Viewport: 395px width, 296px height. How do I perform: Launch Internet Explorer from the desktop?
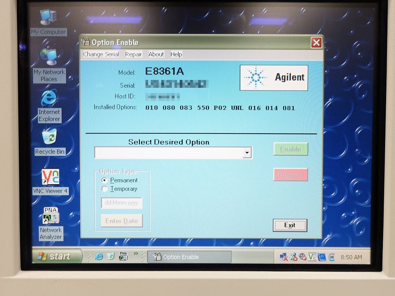pyautogui.click(x=49, y=106)
